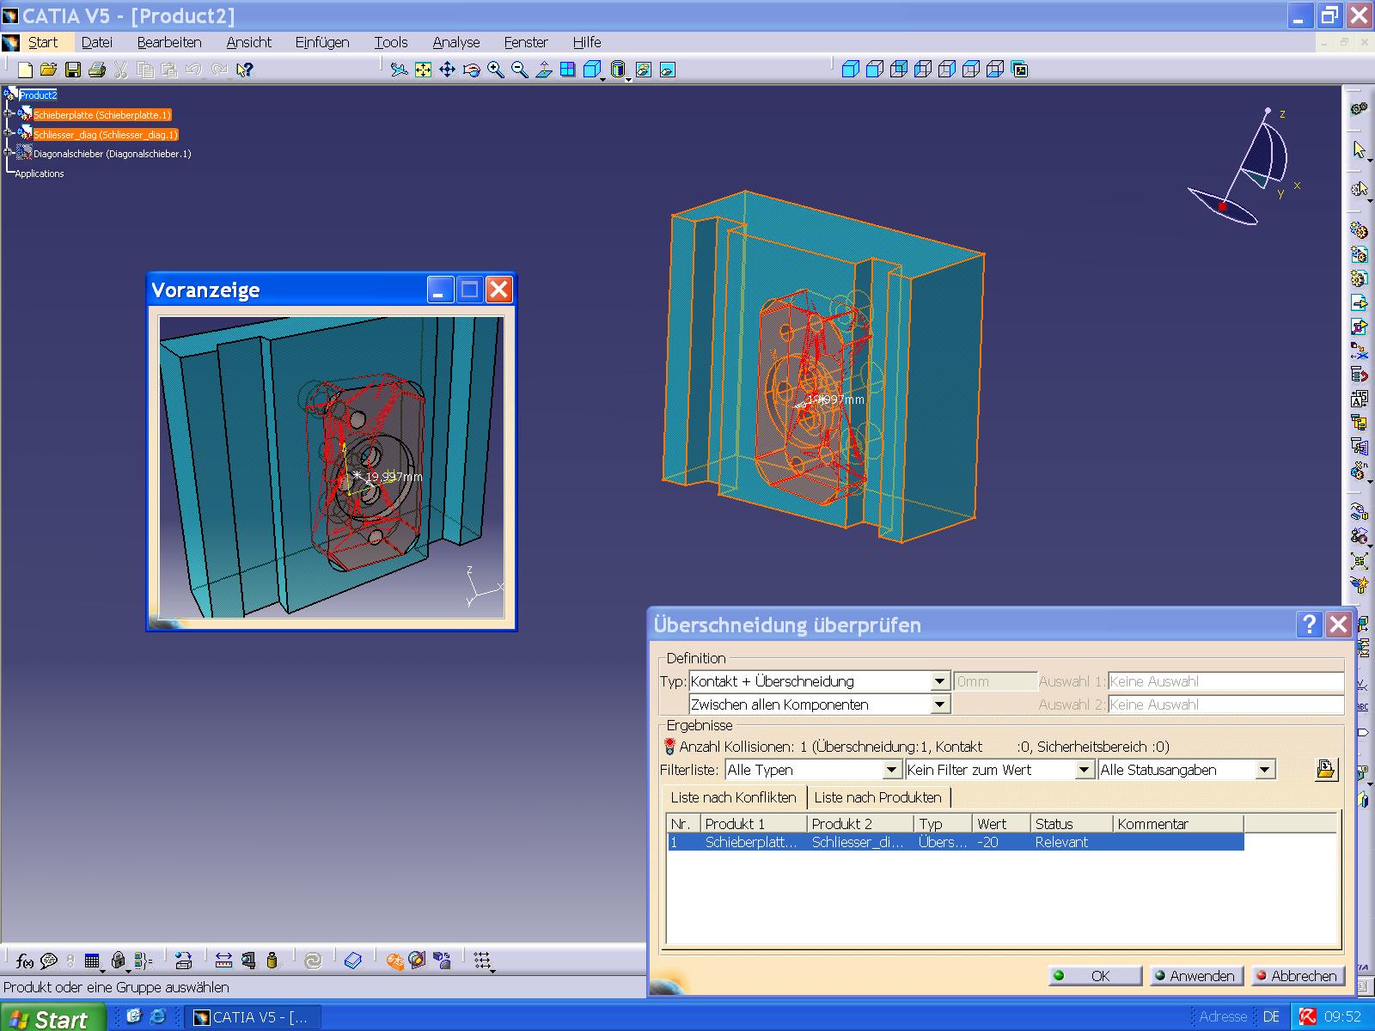
Task: Click the Anwenden button
Action: tap(1196, 976)
